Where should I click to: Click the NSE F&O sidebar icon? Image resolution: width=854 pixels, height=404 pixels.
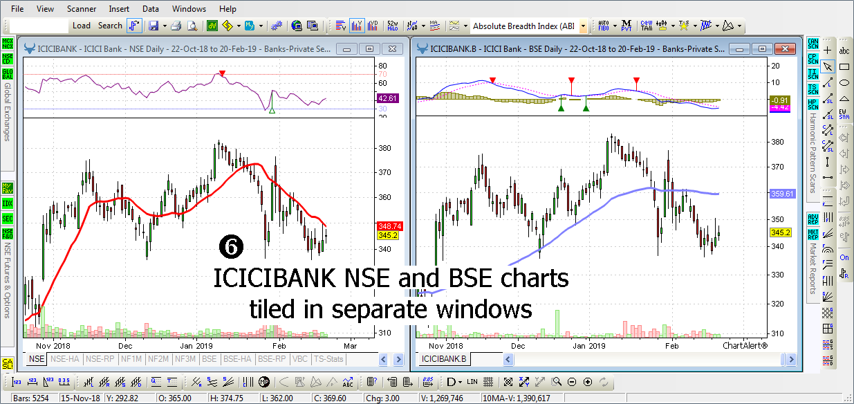tap(8, 235)
